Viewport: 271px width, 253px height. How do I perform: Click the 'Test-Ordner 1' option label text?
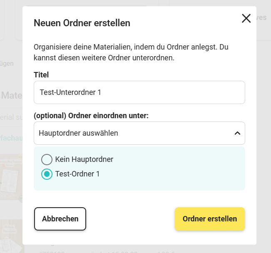click(x=77, y=174)
